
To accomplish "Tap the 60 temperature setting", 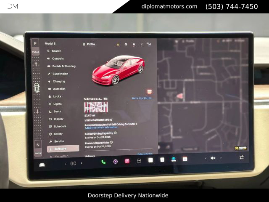I will (73, 163).
